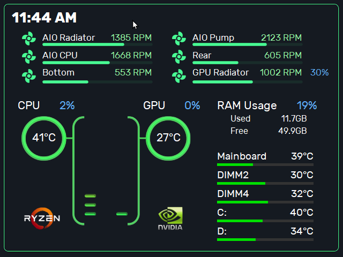Click the AIO Pump fan icon

[x=178, y=39]
